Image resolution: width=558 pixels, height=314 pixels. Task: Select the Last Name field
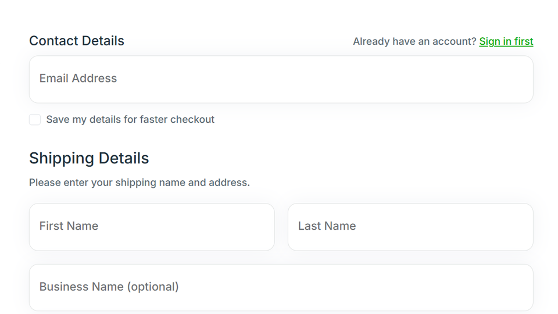point(410,227)
